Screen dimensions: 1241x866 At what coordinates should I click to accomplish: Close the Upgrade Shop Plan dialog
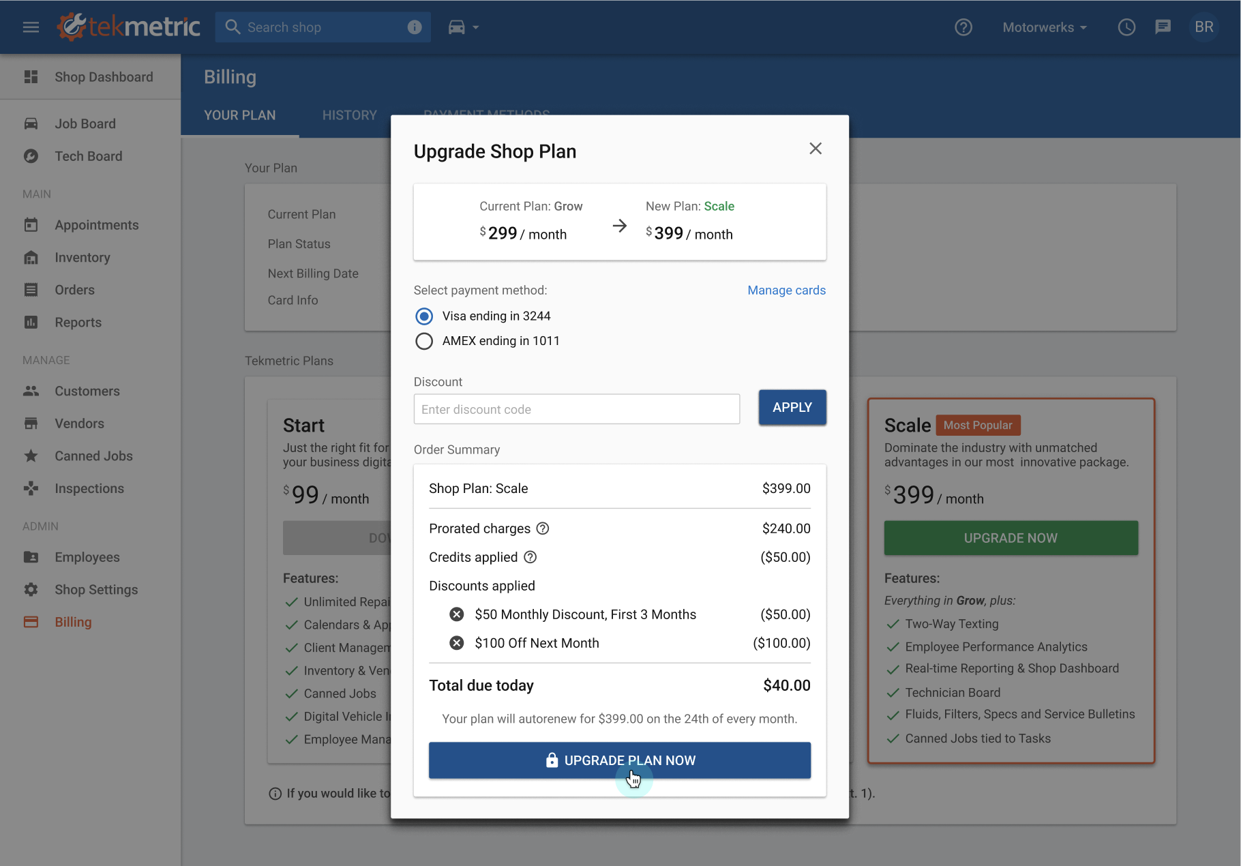pyautogui.click(x=816, y=149)
